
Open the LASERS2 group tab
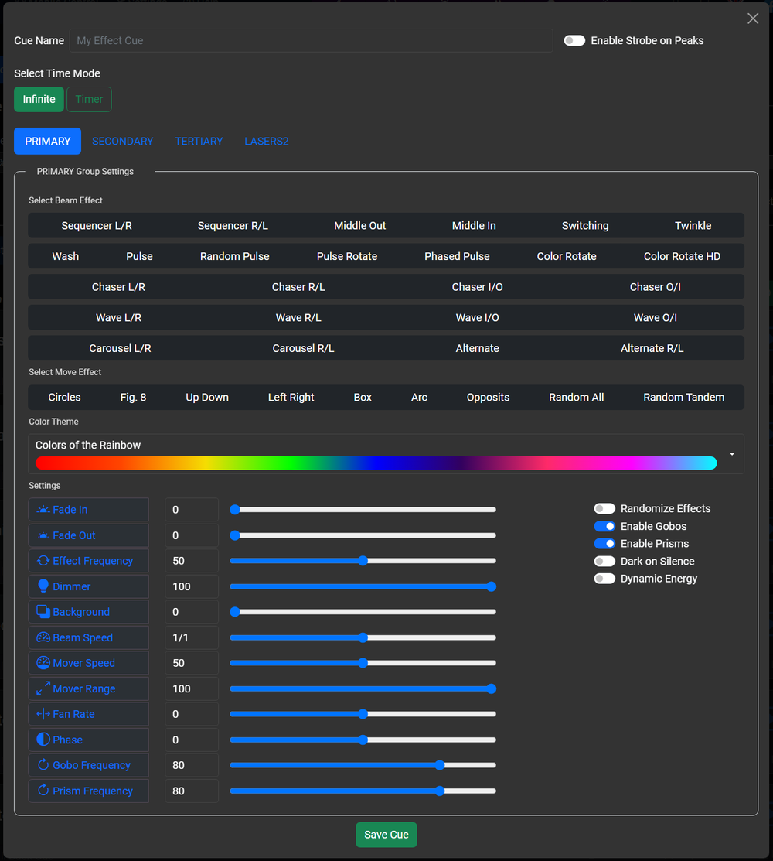click(266, 141)
